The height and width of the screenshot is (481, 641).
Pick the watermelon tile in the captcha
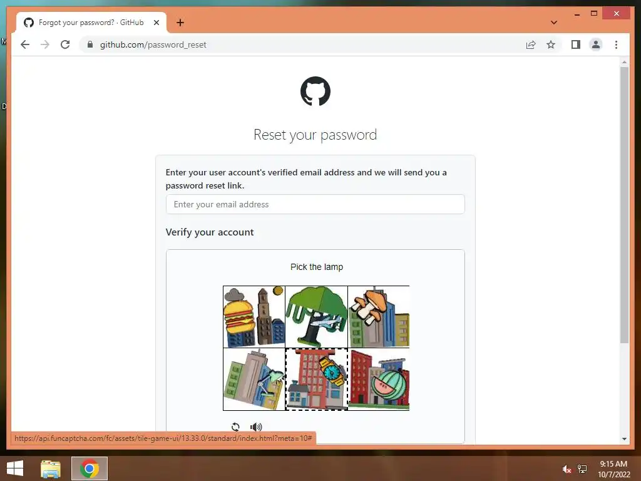(x=379, y=379)
